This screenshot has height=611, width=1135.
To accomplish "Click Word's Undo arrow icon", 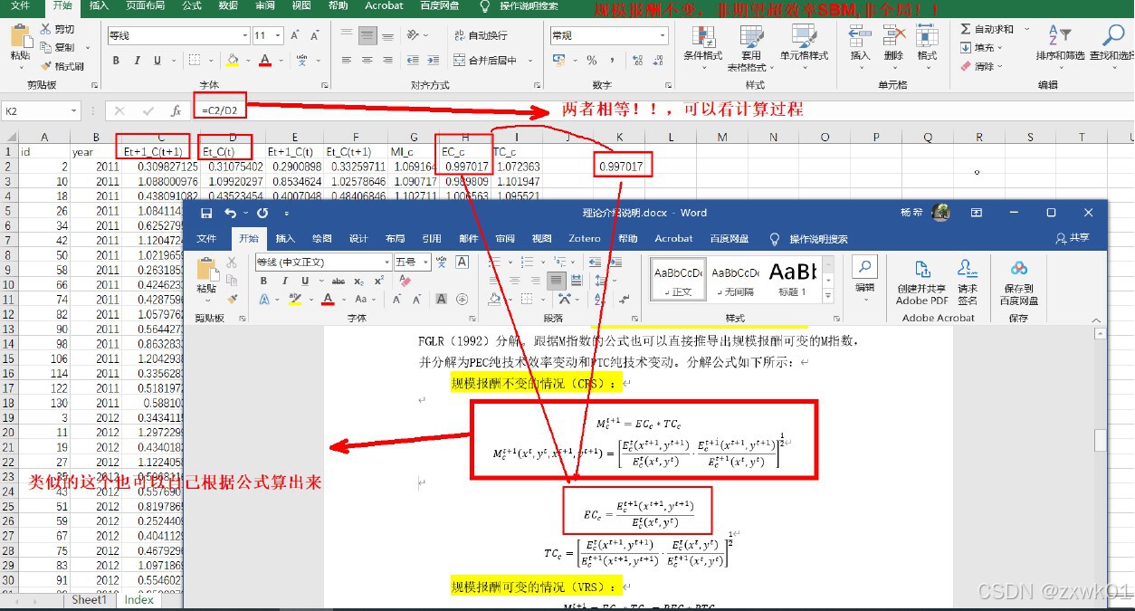I will coord(230,213).
